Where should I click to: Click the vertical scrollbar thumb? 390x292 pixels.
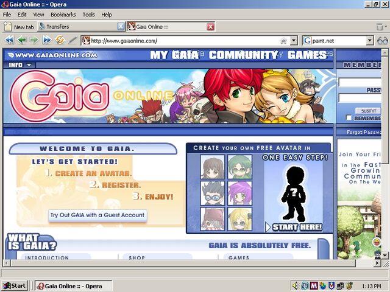(385, 109)
